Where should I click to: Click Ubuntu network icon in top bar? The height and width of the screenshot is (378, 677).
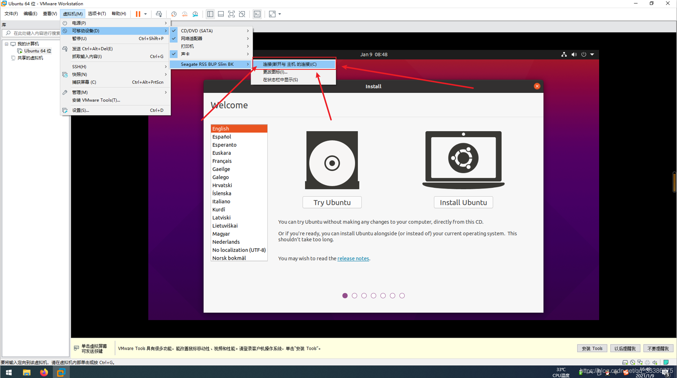click(564, 55)
